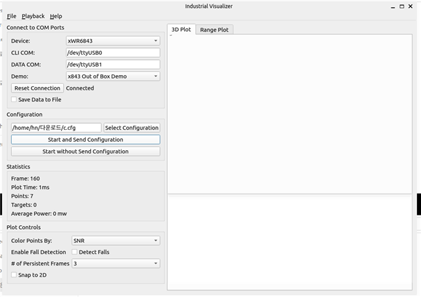Click the Enable Fall Detection label
The width and height of the screenshot is (421, 297).
[x=38, y=252]
